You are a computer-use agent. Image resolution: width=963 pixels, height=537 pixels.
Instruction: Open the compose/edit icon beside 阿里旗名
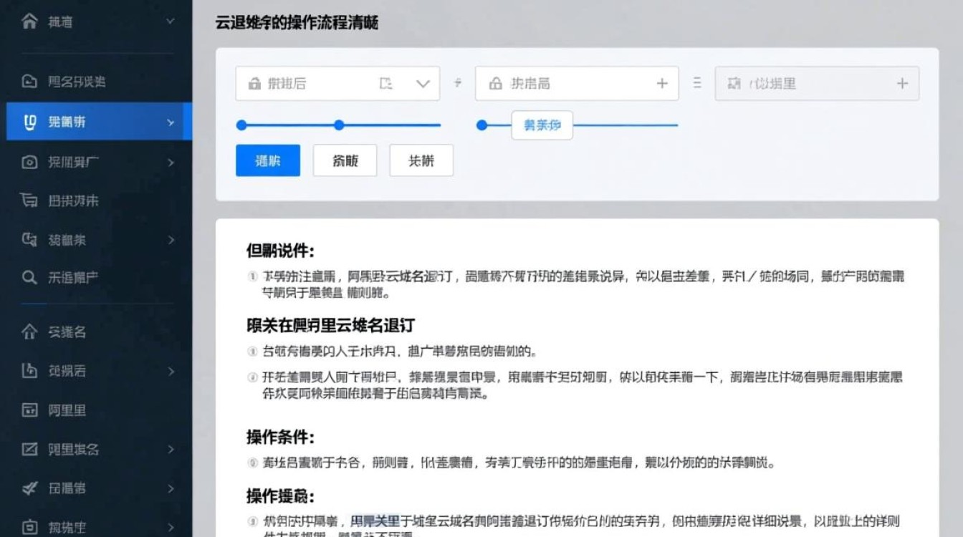pyautogui.click(x=29, y=450)
